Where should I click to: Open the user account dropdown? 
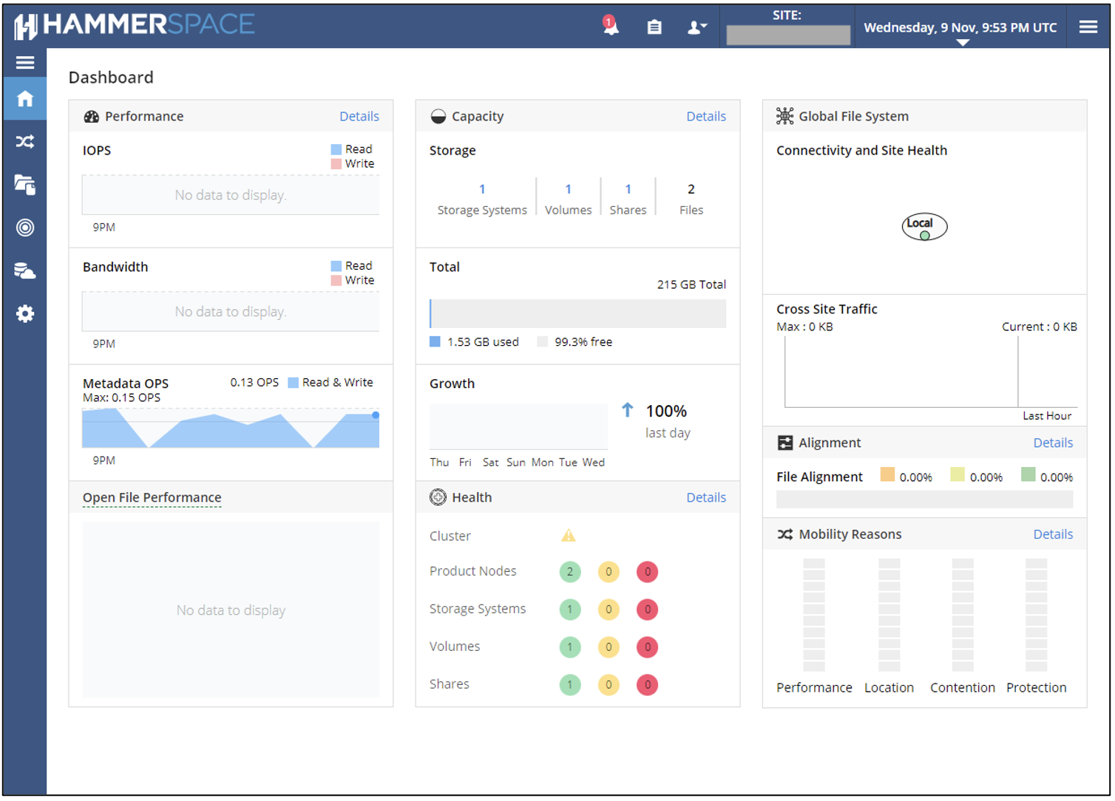697,27
